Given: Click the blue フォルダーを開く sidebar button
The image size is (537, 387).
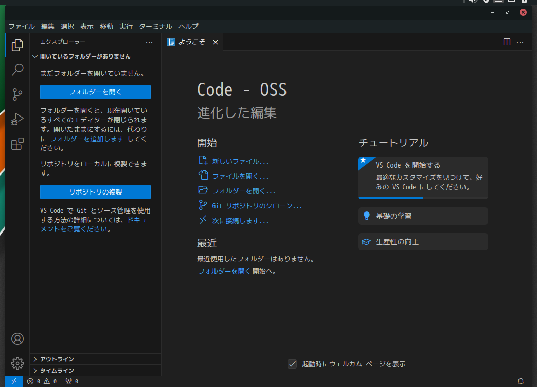Looking at the screenshot, I should (95, 92).
